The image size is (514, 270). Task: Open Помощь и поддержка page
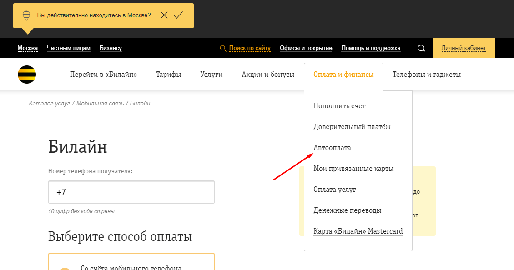point(371,48)
